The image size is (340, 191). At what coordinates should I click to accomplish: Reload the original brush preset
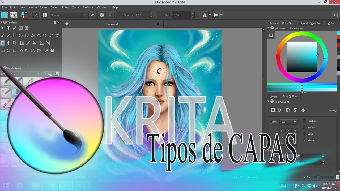point(110,15)
